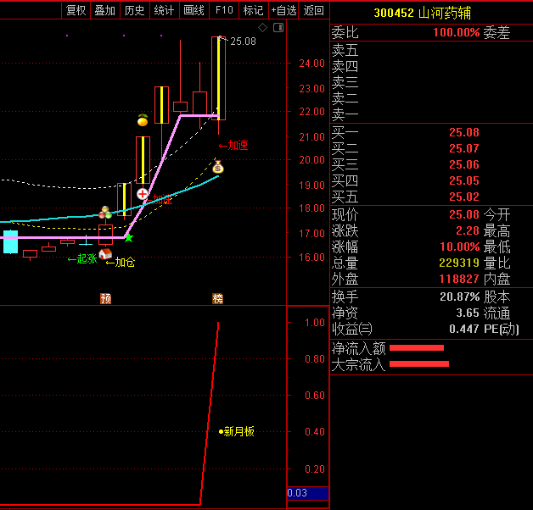Click the diamond icon at chart top-right
Image resolution: width=533 pixels, height=510 pixels.
click(x=263, y=28)
